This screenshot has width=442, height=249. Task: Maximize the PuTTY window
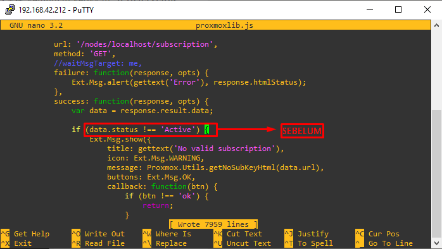pos(398,10)
